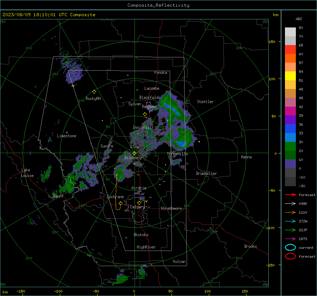Pick the yellow swatch between 54 and 51 dBZ
317x296 pixels.
[x=290, y=76]
